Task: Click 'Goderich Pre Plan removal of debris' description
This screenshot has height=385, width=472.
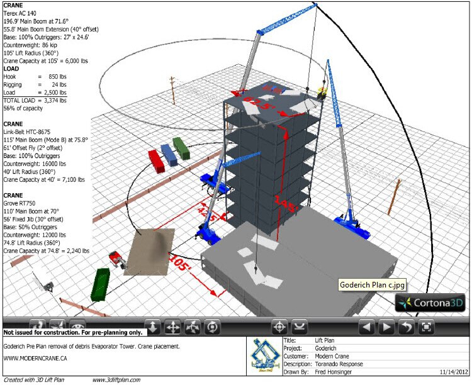Action: [92, 346]
